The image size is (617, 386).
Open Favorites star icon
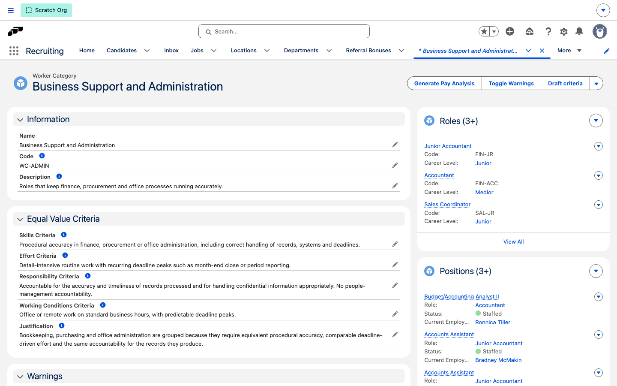point(484,31)
